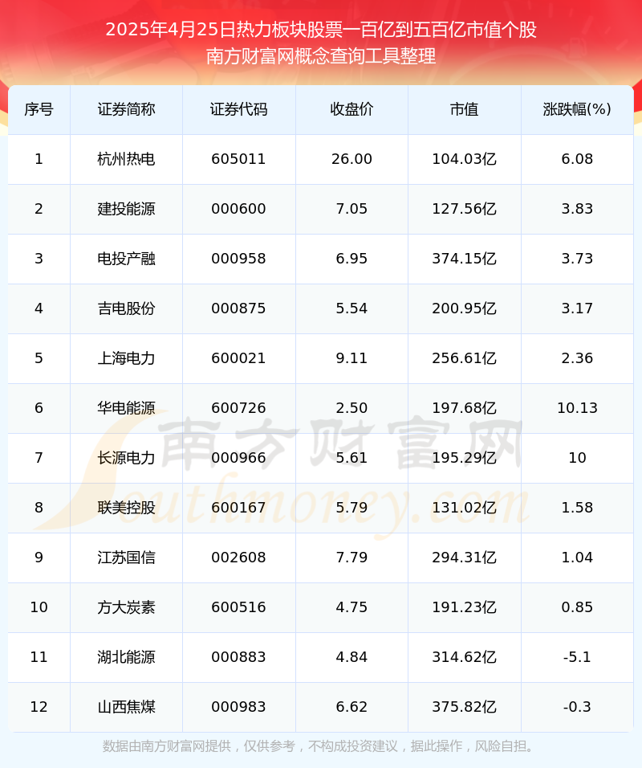Click stock code 605011
Image resolution: width=642 pixels, height=768 pixels.
click(239, 159)
